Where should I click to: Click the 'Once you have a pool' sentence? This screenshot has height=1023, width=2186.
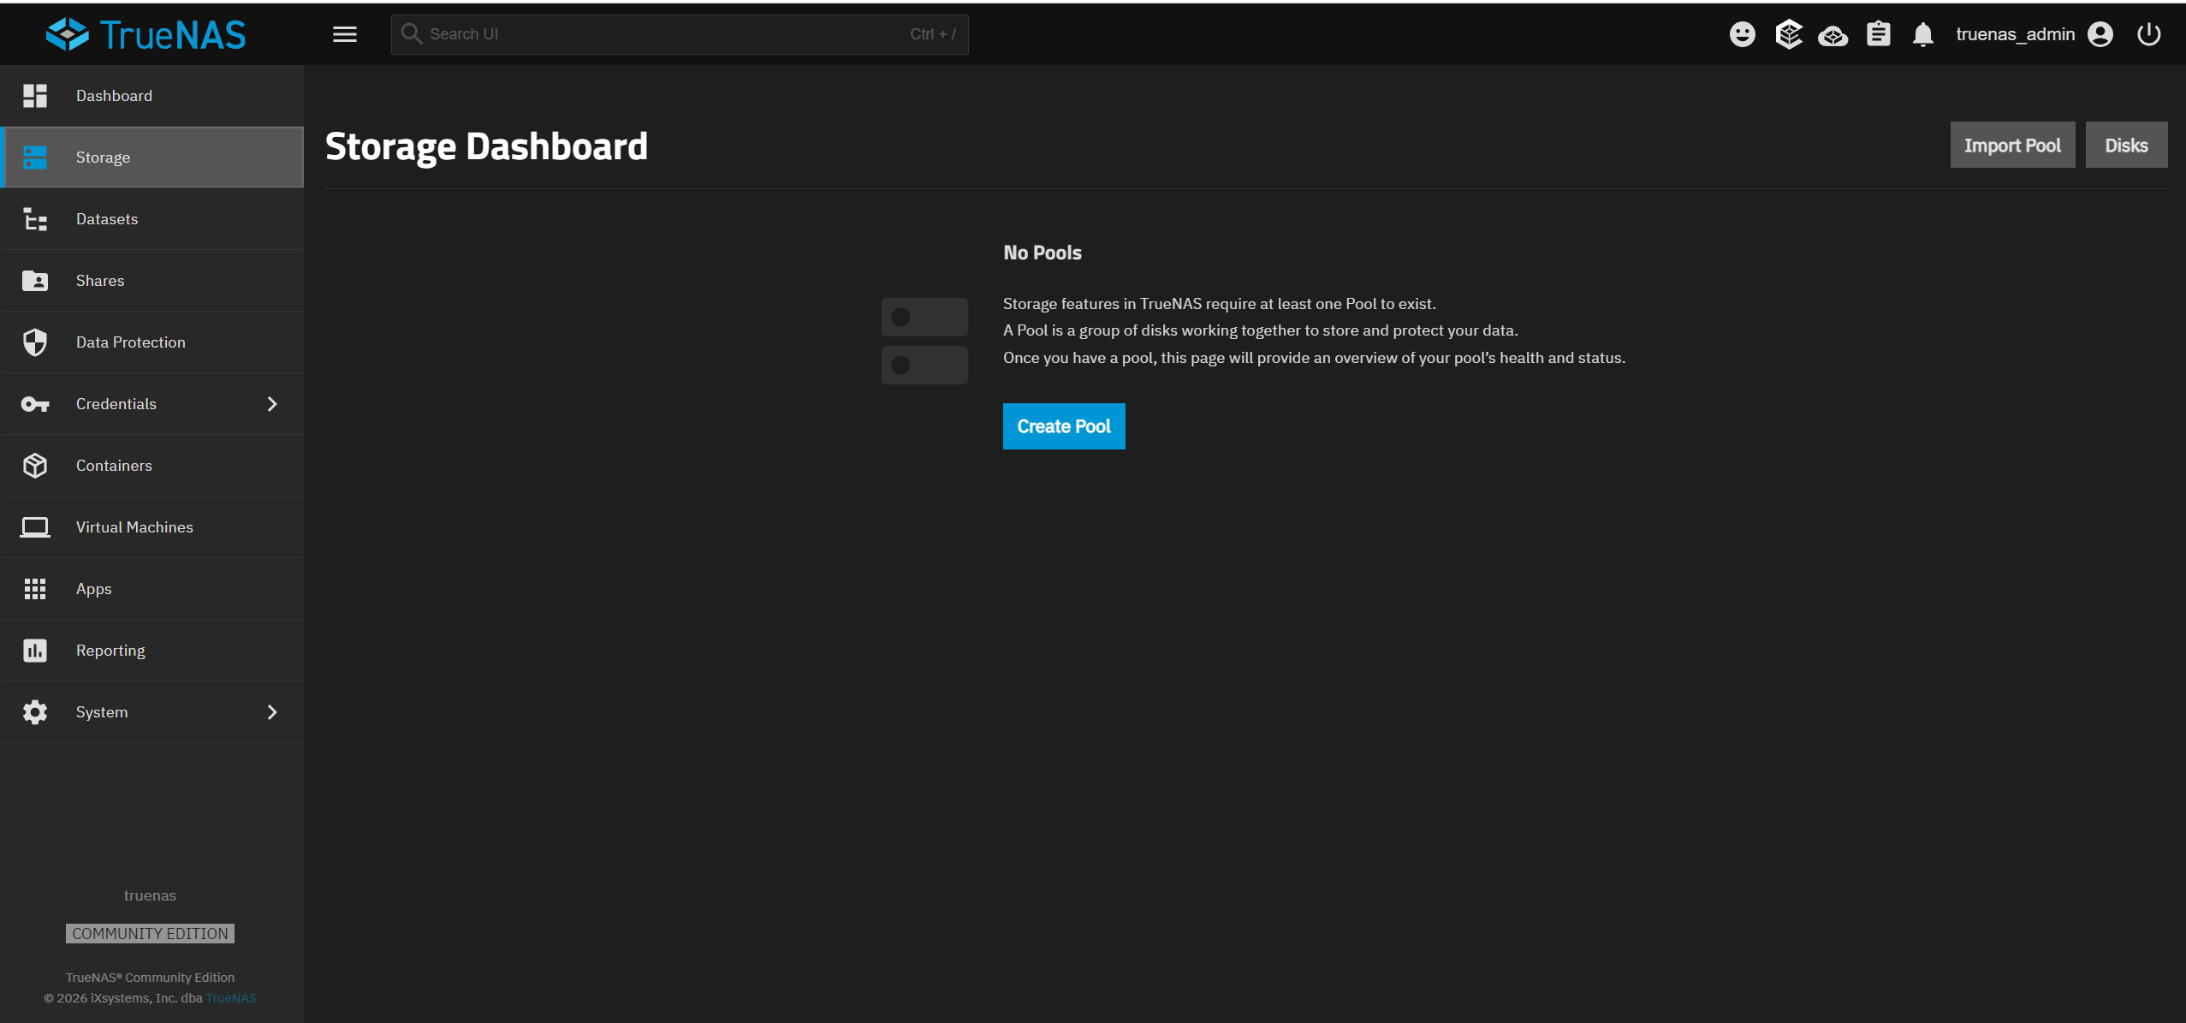point(1314,358)
